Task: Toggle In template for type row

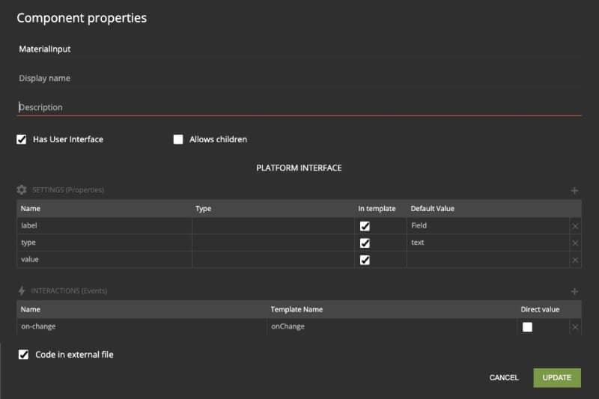Action: [365, 243]
